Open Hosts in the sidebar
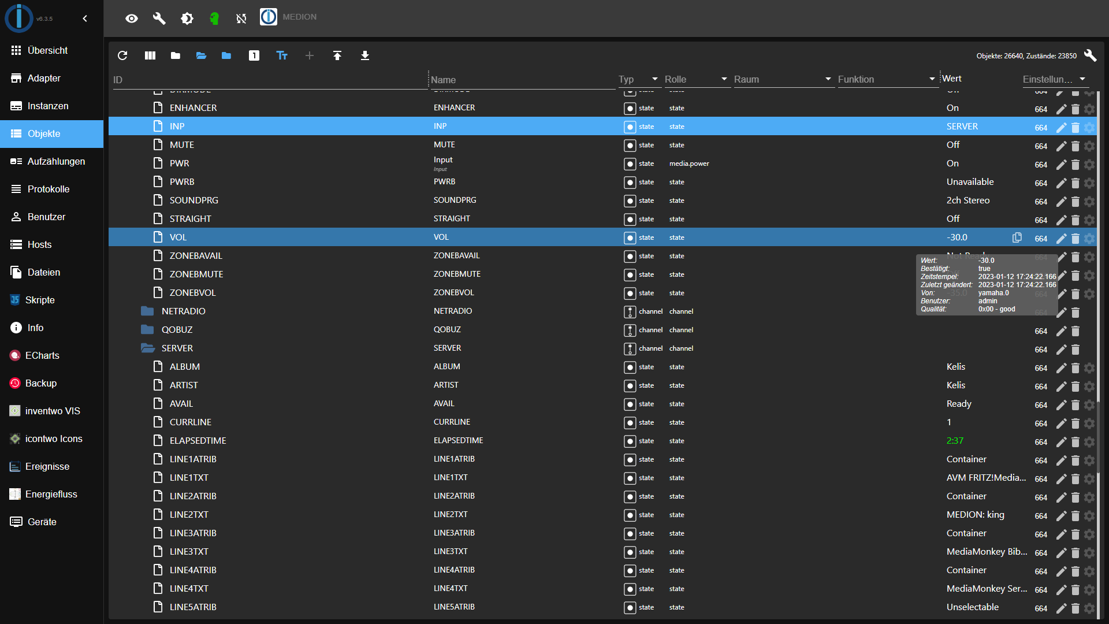This screenshot has height=624, width=1109. point(51,244)
